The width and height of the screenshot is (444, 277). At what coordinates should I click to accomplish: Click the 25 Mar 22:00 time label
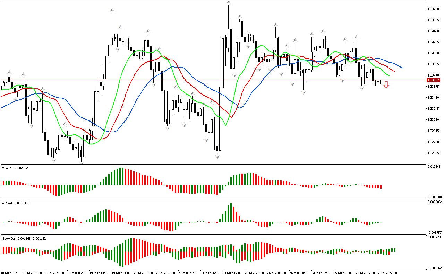coord(387,273)
